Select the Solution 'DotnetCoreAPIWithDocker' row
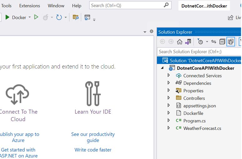Viewport: 242px width, 159px height. tap(199, 60)
